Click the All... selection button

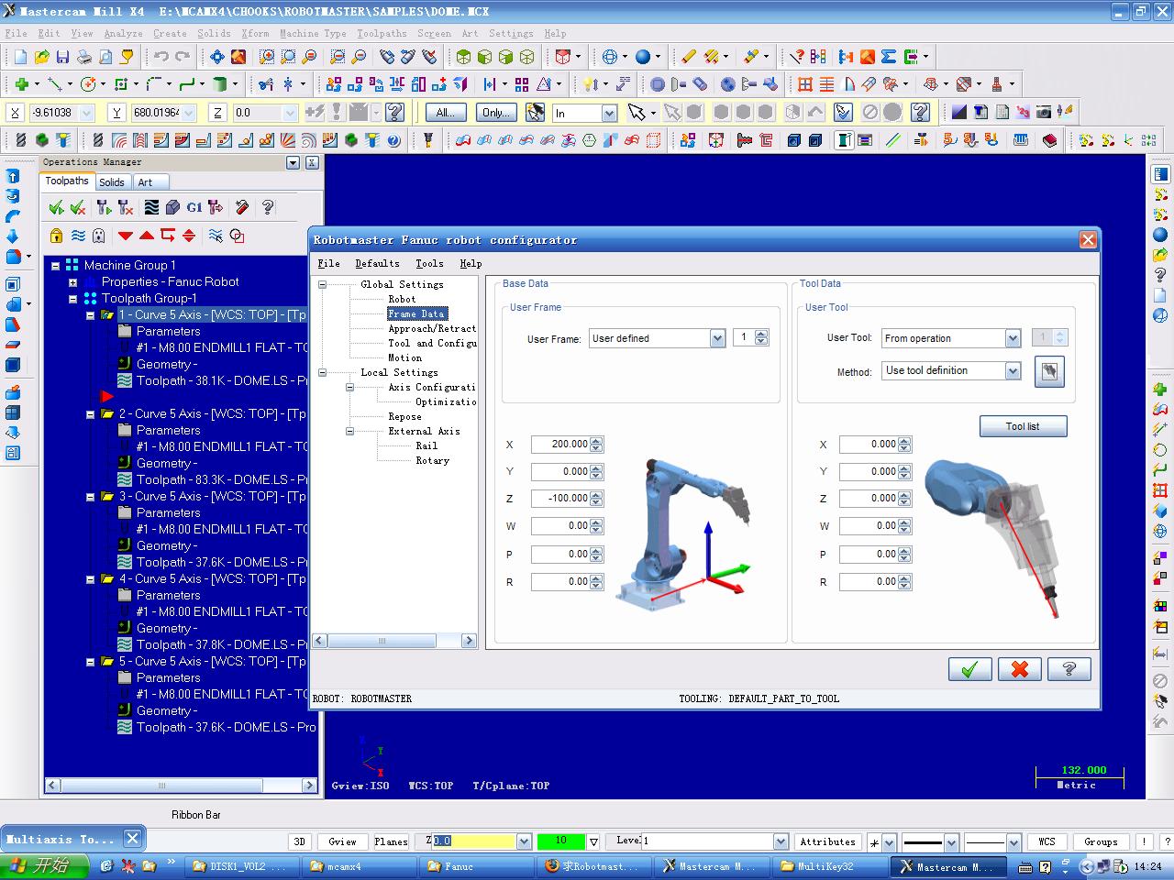tap(445, 112)
